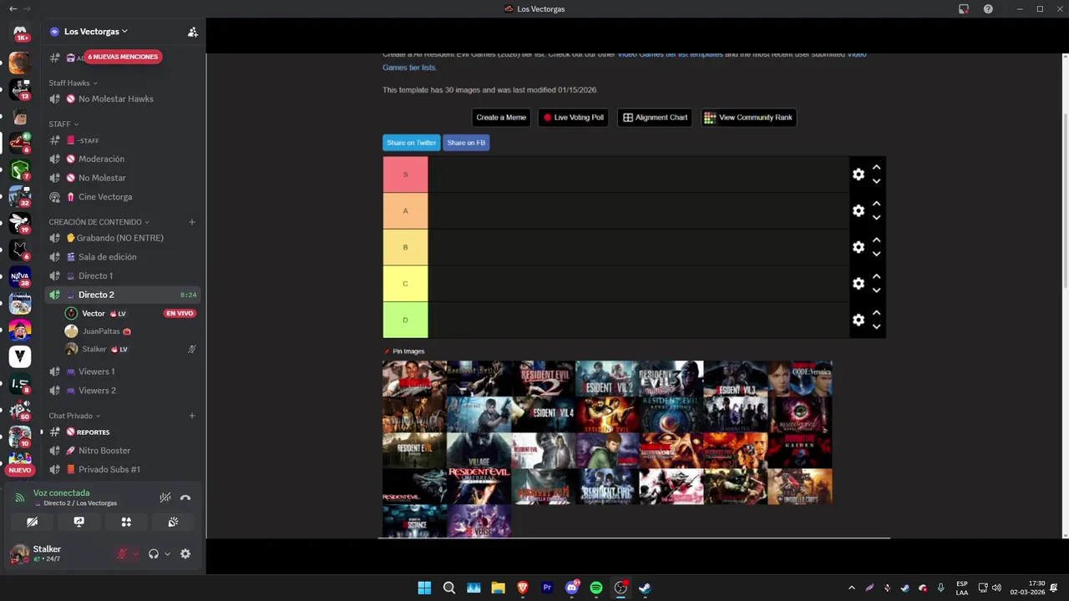
Task: Click the disconnect call phone icon
Action: pos(185,497)
